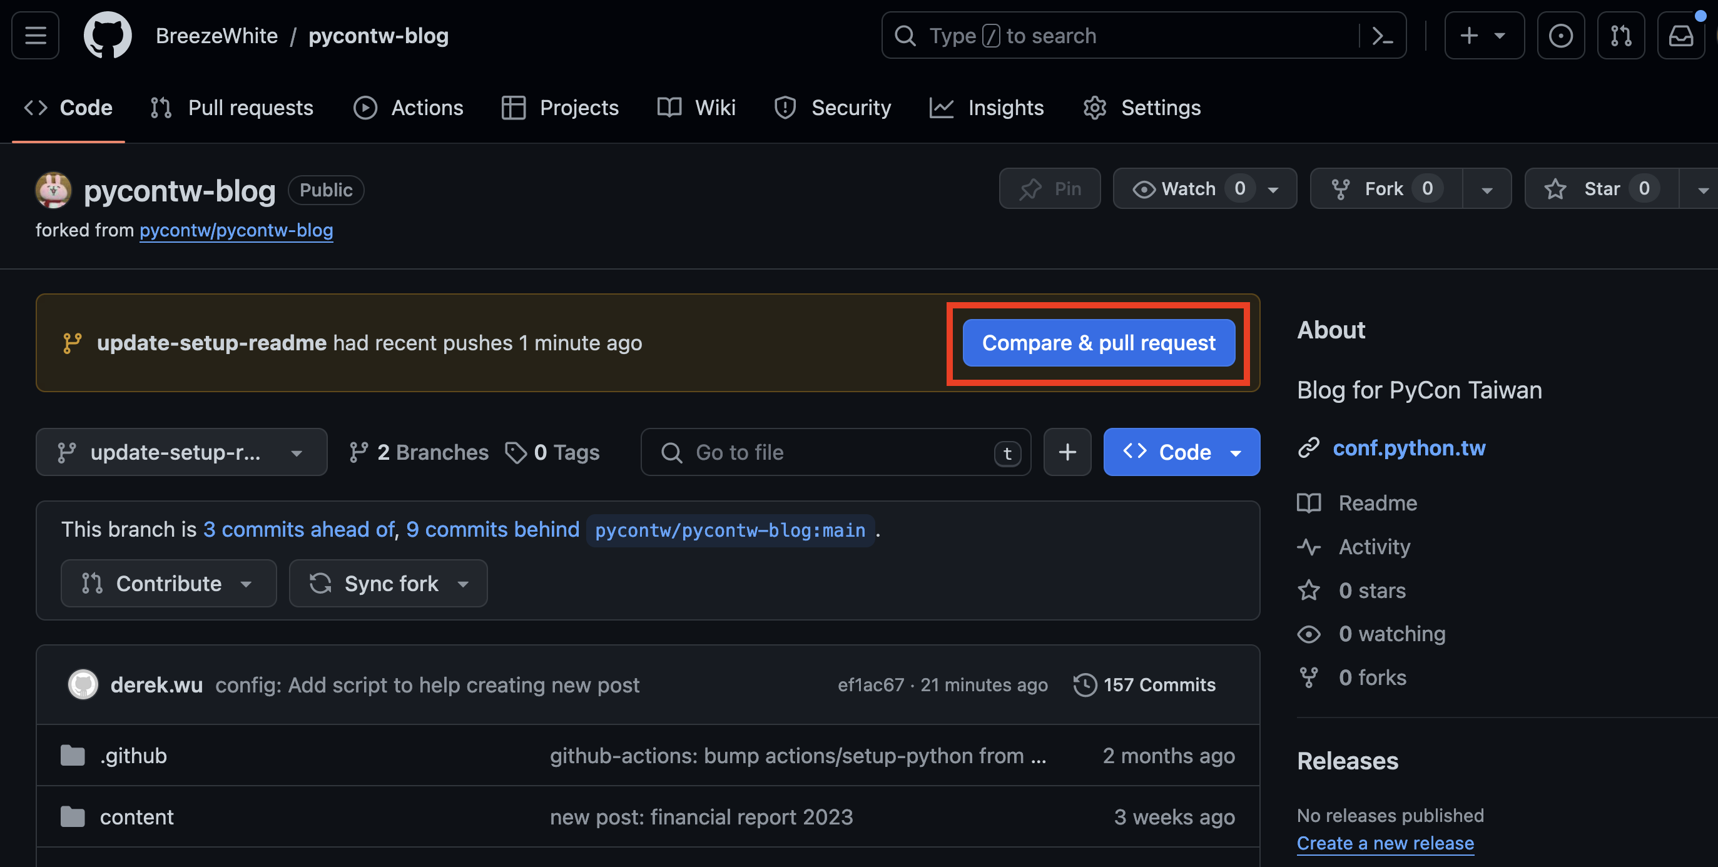Viewport: 1718px width, 867px height.
Task: Star the repository
Action: pyautogui.click(x=1601, y=189)
